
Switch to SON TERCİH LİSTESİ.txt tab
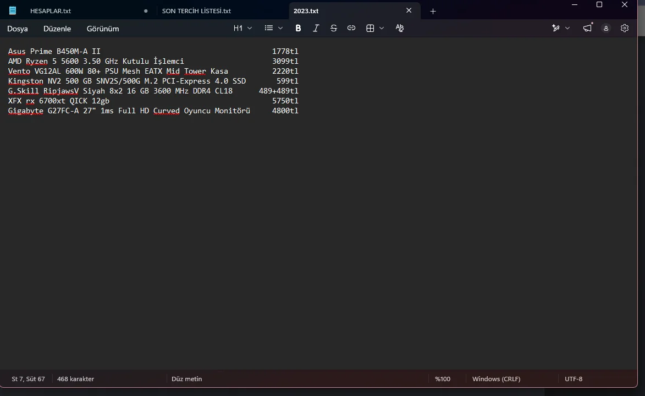coord(196,11)
